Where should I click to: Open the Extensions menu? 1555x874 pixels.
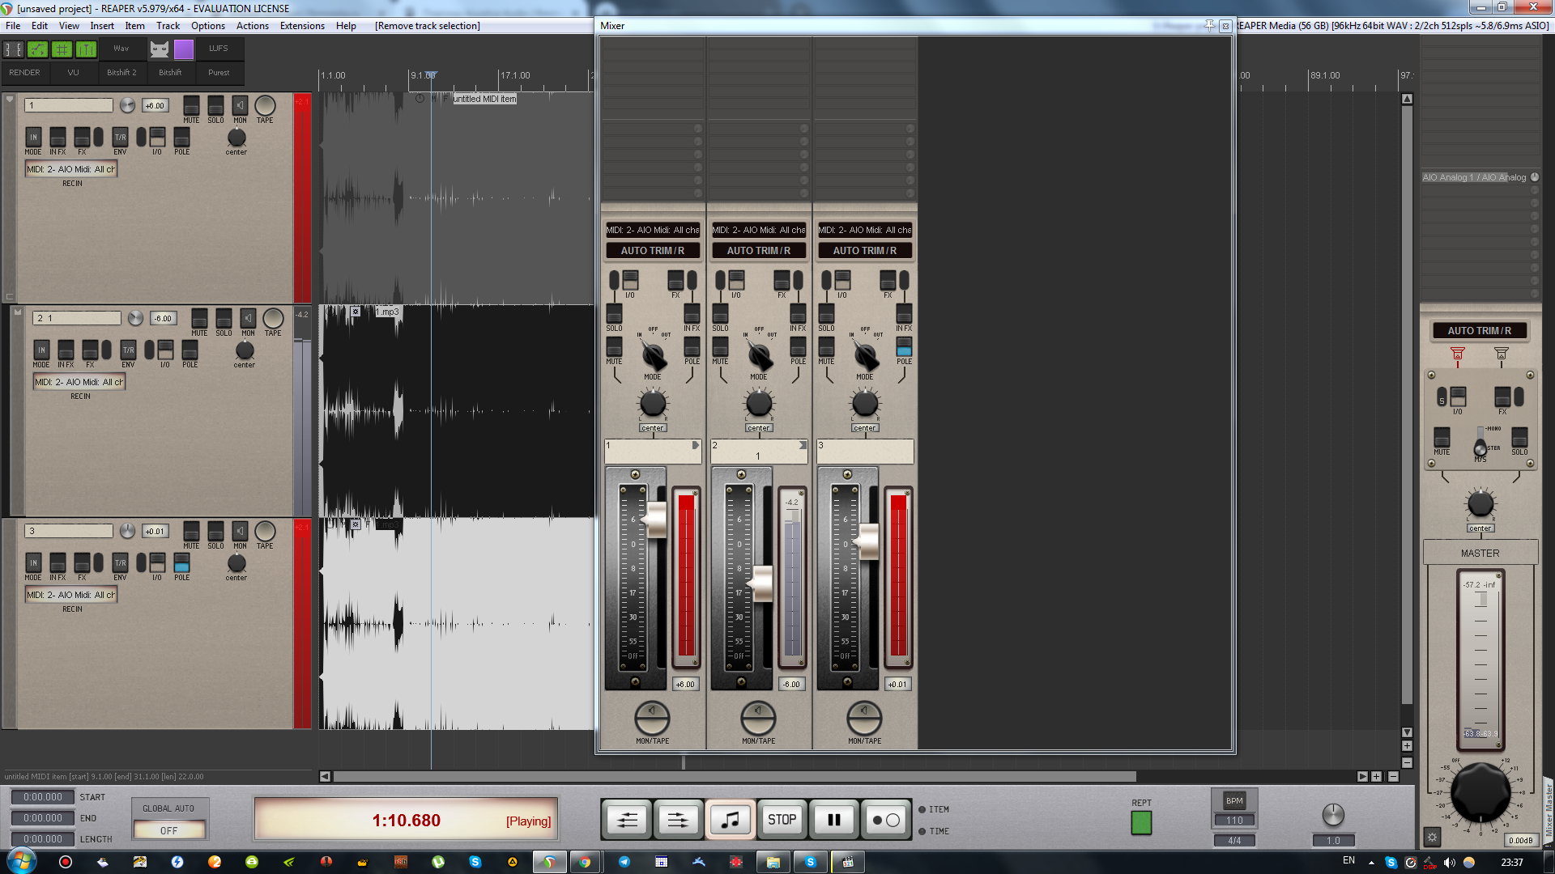click(x=302, y=26)
